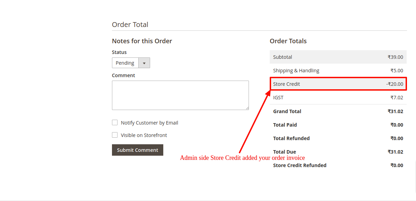Click the Comment box resize handle
This screenshot has width=416, height=201.
pyautogui.click(x=247, y=108)
